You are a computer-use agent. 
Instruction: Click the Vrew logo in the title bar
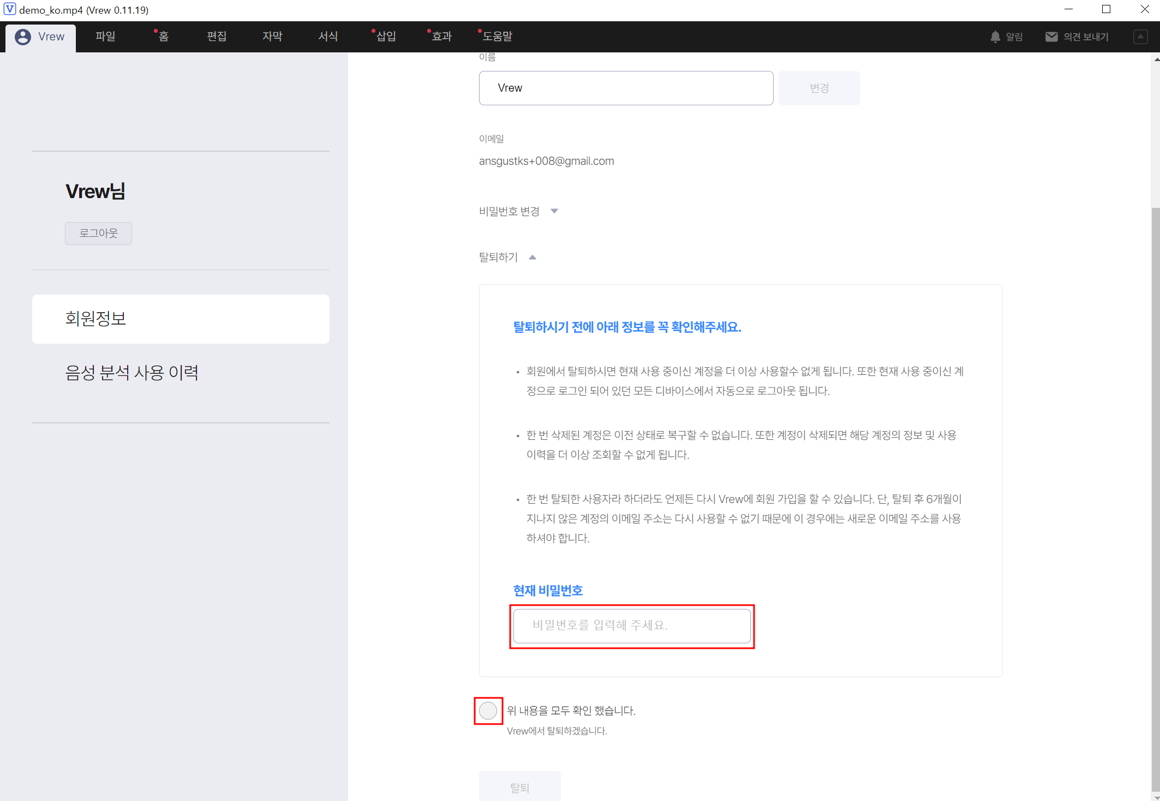9,9
